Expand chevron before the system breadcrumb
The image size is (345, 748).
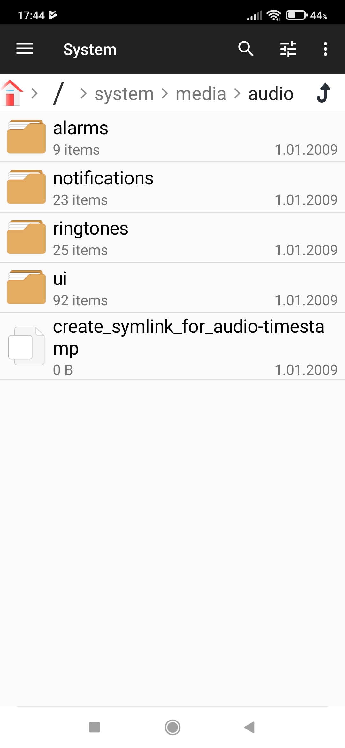pos(83,94)
